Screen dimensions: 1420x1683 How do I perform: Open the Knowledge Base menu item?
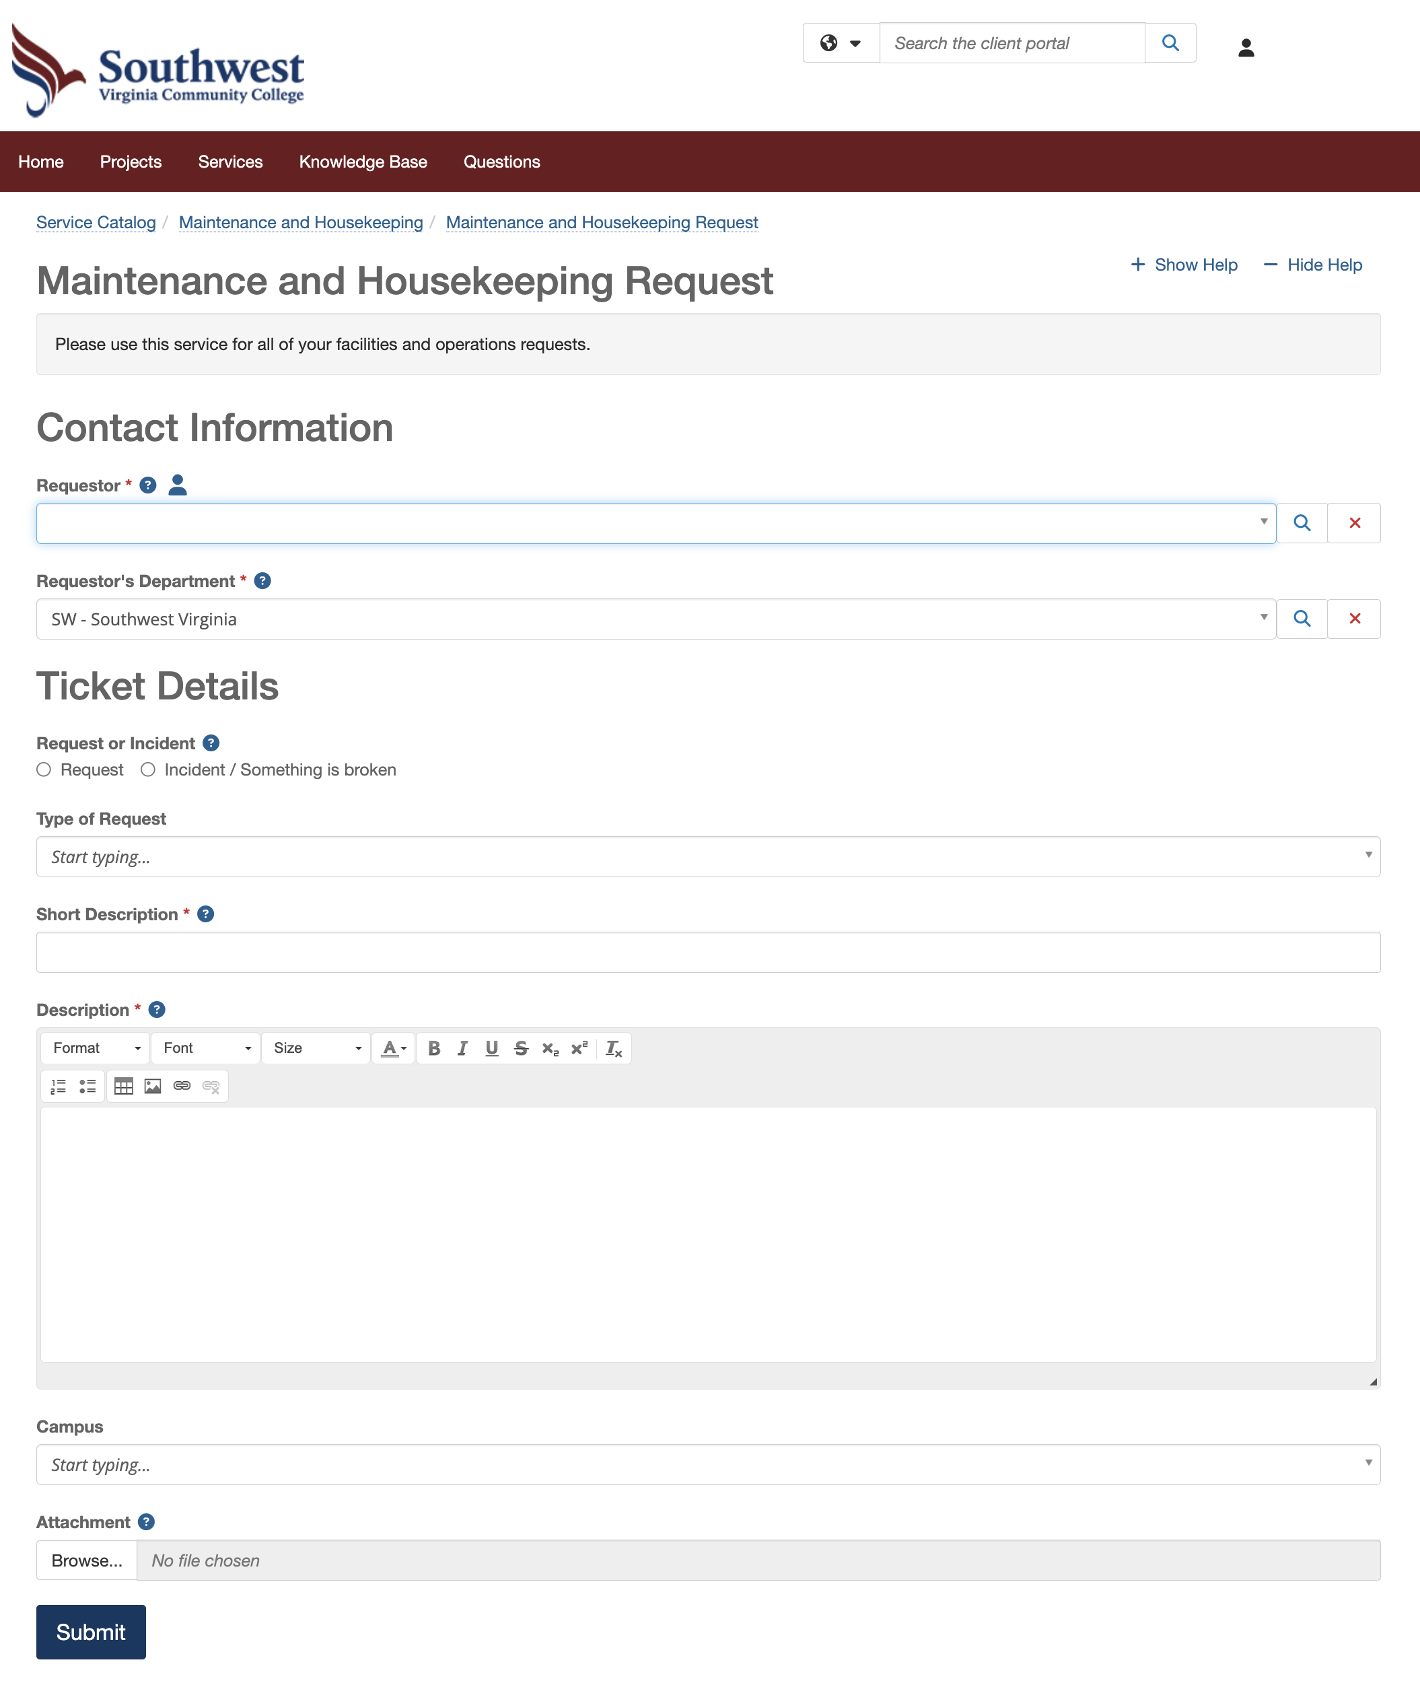pyautogui.click(x=363, y=162)
